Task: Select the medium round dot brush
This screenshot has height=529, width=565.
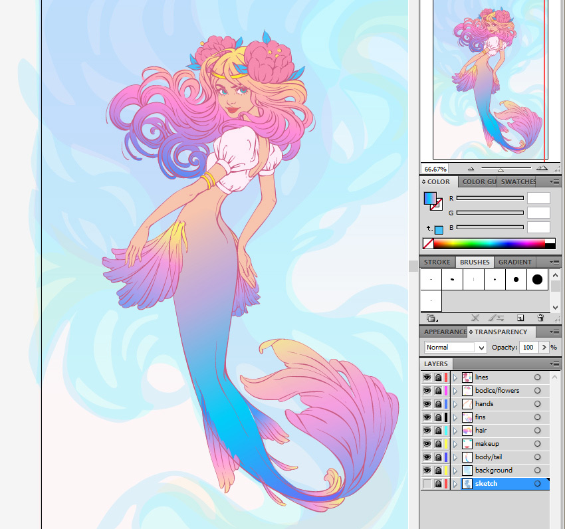Action: [516, 279]
